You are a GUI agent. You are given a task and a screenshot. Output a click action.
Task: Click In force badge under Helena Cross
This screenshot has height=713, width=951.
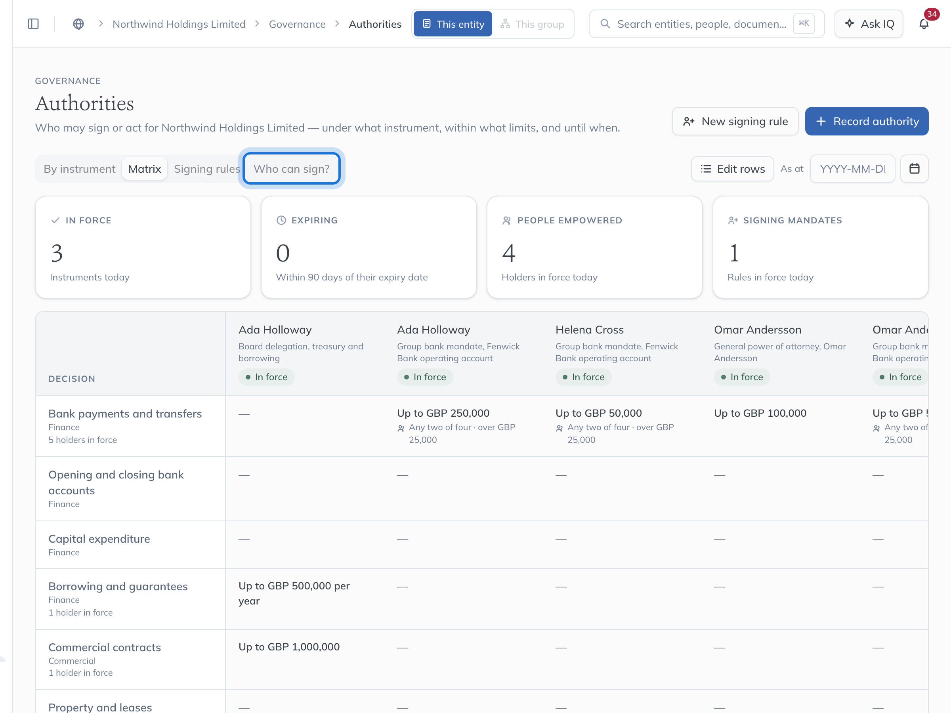click(583, 377)
